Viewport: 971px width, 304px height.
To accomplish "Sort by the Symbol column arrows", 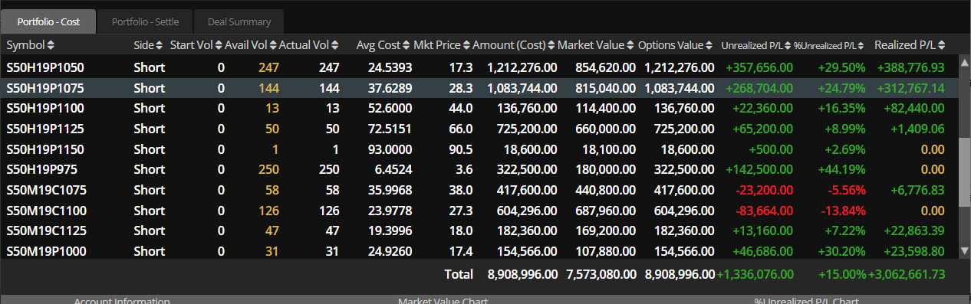I will pyautogui.click(x=51, y=45).
